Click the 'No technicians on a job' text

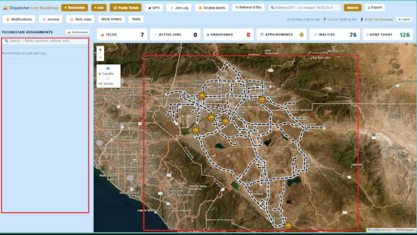(x=24, y=53)
